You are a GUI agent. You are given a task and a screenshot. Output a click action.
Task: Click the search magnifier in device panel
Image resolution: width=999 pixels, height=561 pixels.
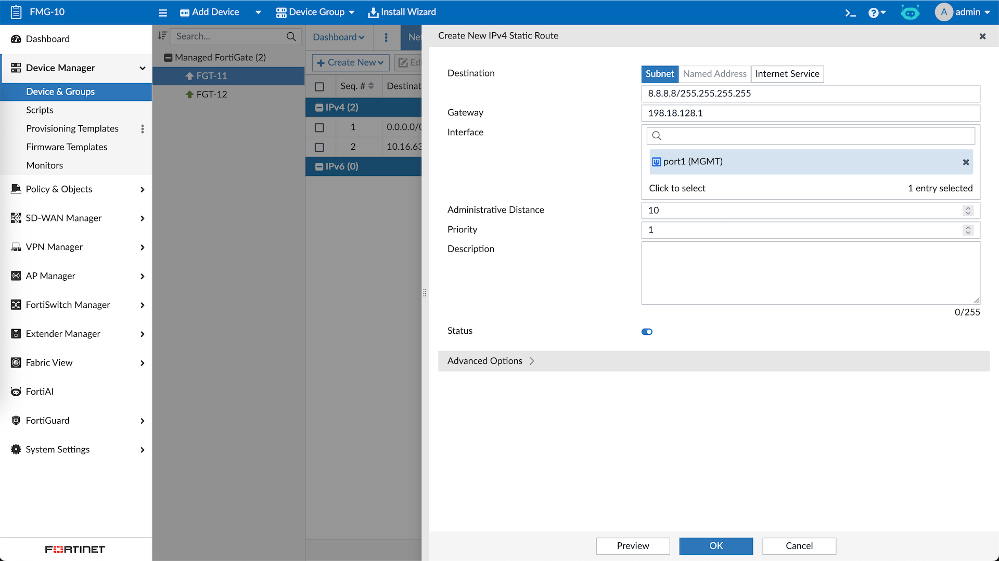point(291,36)
